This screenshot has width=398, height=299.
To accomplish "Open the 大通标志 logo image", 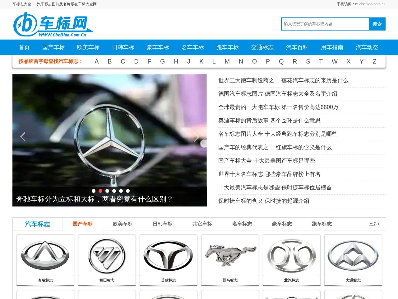I will pyautogui.click(x=353, y=255).
